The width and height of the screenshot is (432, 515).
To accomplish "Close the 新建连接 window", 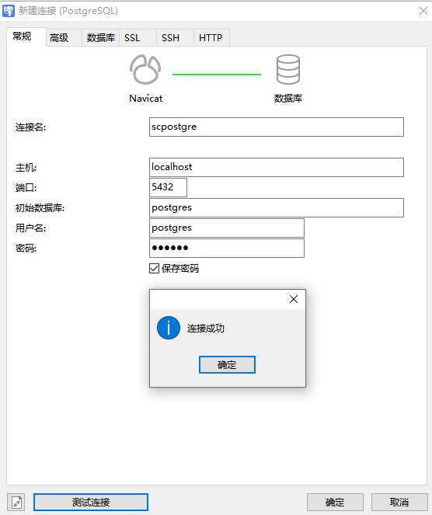I will (423, 11).
